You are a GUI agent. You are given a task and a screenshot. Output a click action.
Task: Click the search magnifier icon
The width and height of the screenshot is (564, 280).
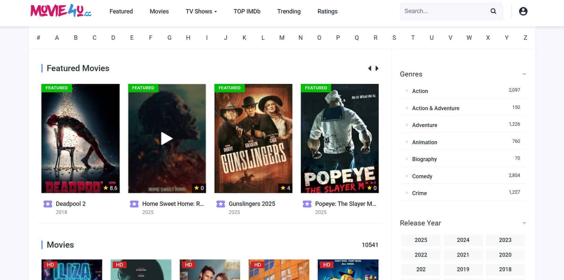point(493,11)
